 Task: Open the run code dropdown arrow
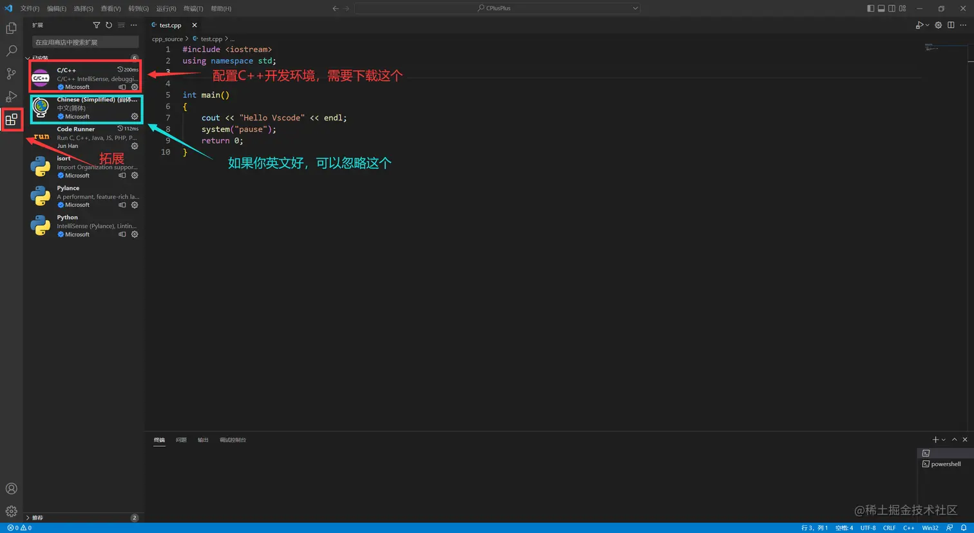(928, 25)
